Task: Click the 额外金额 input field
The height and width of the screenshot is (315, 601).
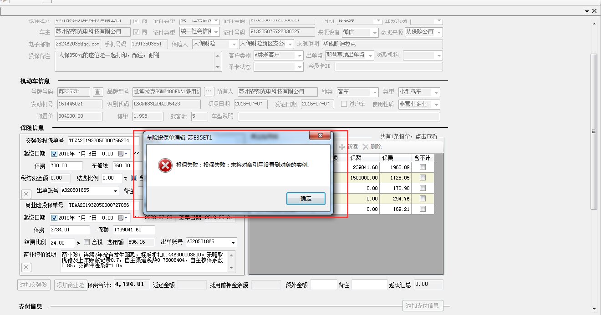Action: (323, 285)
